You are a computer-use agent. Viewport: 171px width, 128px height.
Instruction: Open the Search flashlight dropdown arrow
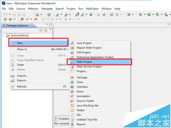point(31,19)
